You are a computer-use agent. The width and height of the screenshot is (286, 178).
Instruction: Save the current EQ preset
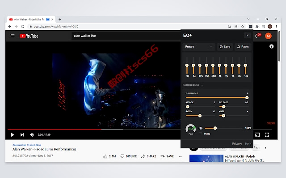point(225,47)
